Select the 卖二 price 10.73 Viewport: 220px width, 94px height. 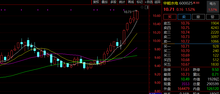[185, 37]
